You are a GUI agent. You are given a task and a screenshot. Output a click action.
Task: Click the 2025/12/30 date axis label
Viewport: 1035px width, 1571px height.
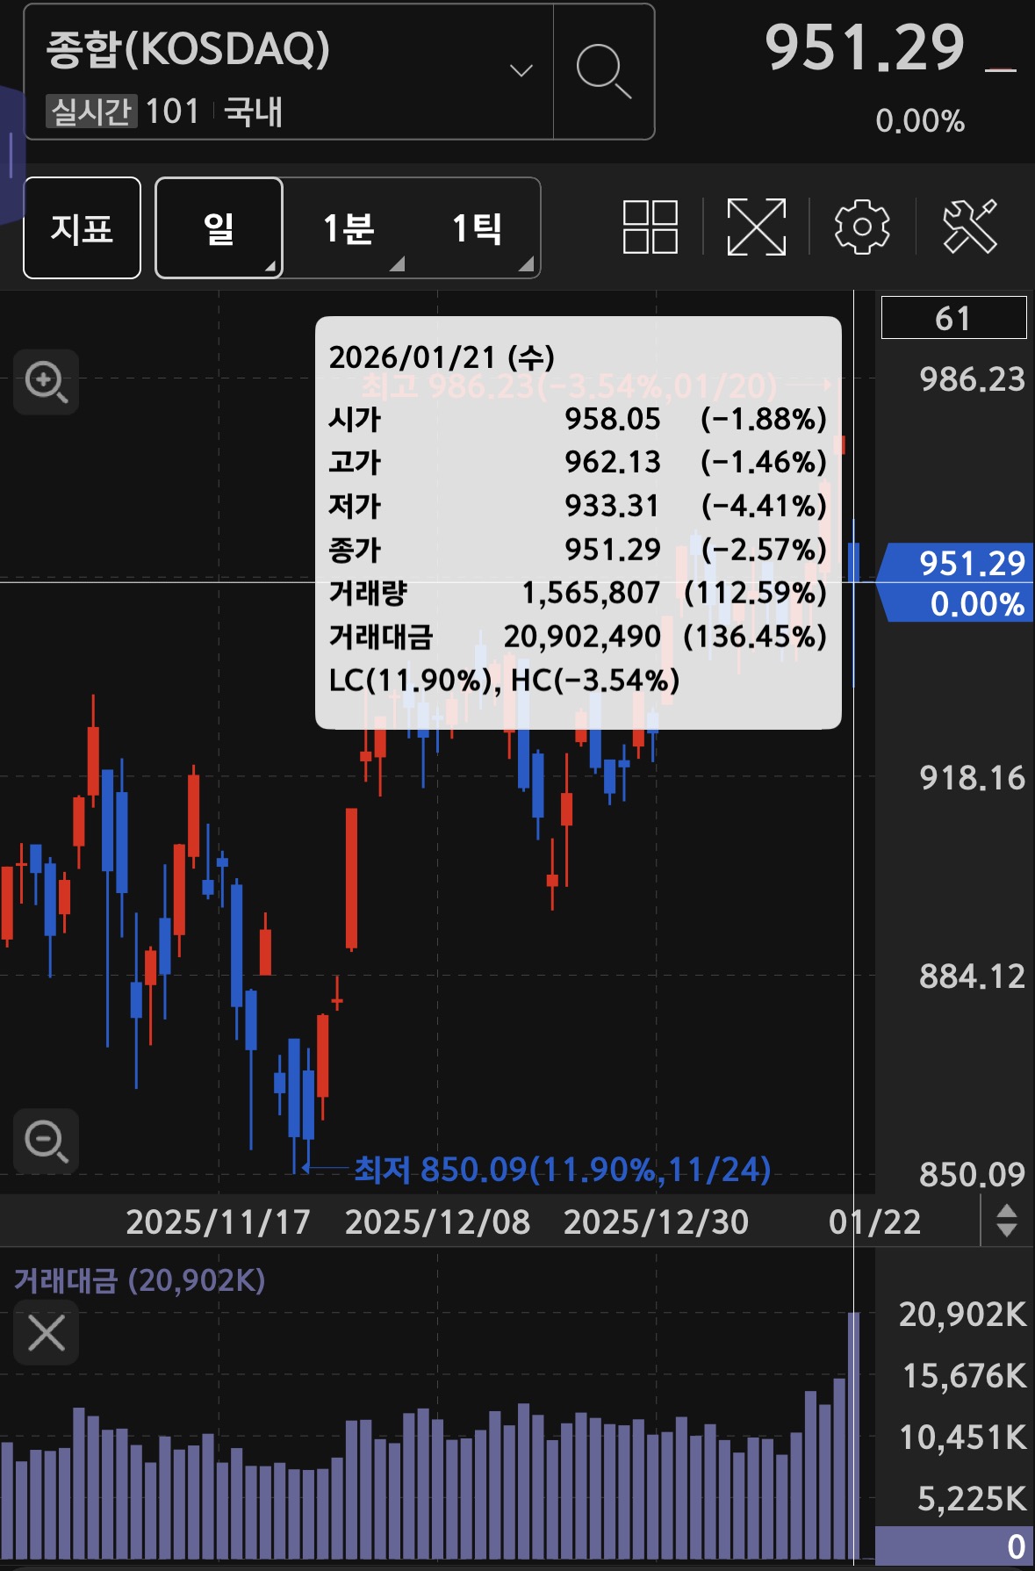pyautogui.click(x=656, y=1221)
